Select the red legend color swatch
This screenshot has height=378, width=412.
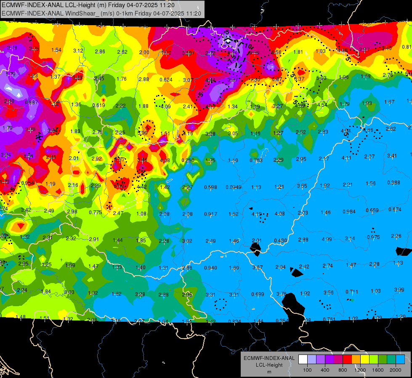347,360
